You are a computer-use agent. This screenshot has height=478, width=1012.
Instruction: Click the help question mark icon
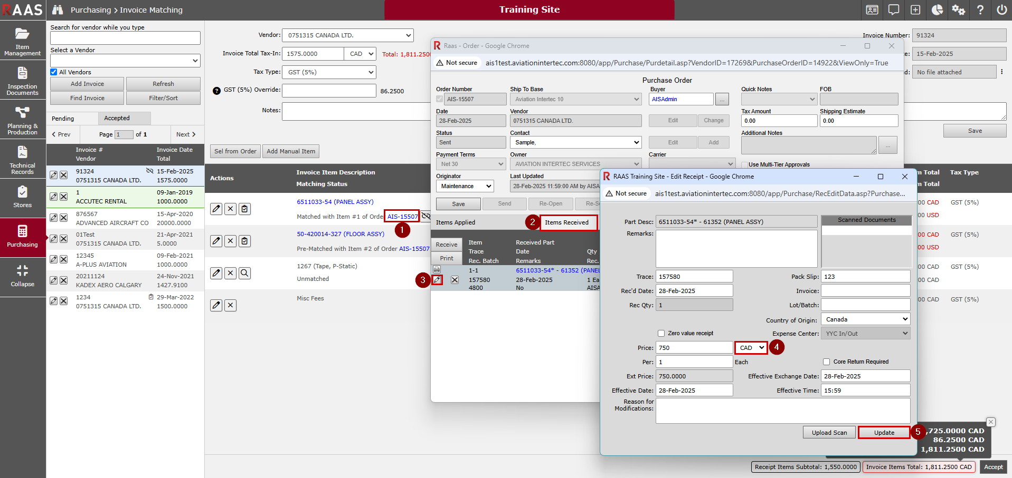(x=980, y=10)
